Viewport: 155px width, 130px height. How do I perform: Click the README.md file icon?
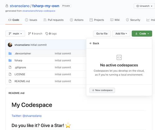(x=10, y=81)
